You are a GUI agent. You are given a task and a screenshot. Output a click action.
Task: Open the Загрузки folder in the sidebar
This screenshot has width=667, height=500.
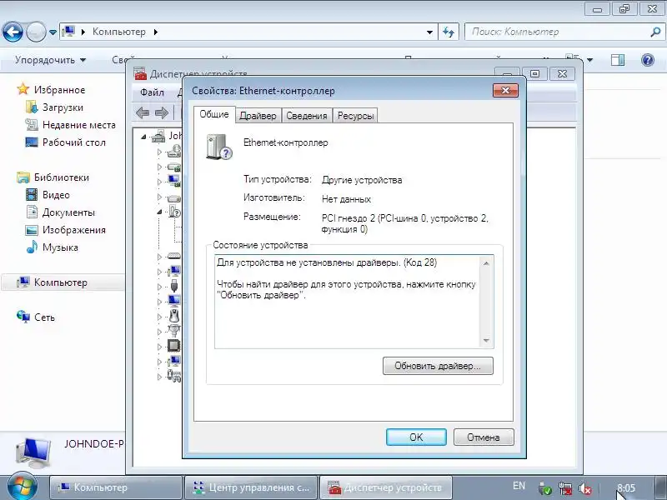point(63,107)
